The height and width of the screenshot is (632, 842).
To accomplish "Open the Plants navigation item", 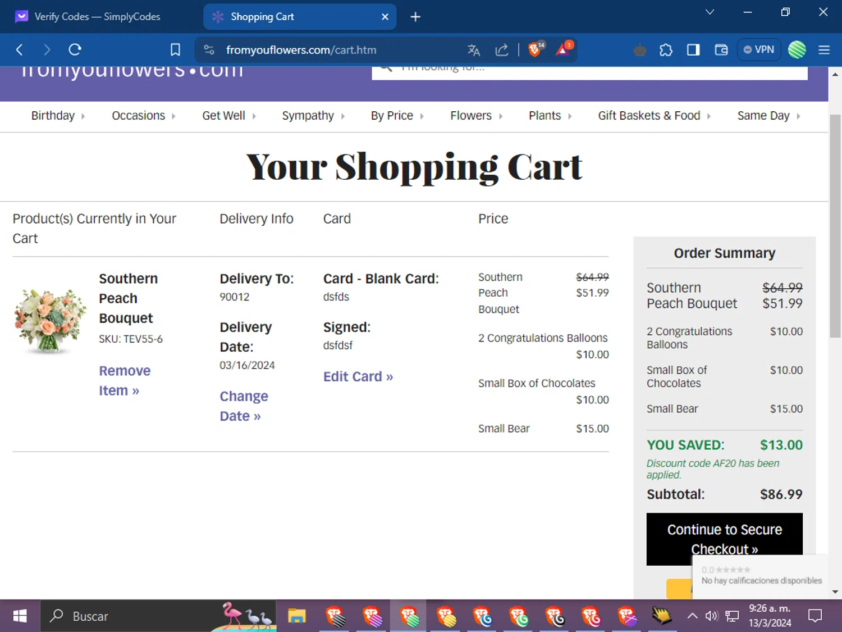I will [x=544, y=116].
